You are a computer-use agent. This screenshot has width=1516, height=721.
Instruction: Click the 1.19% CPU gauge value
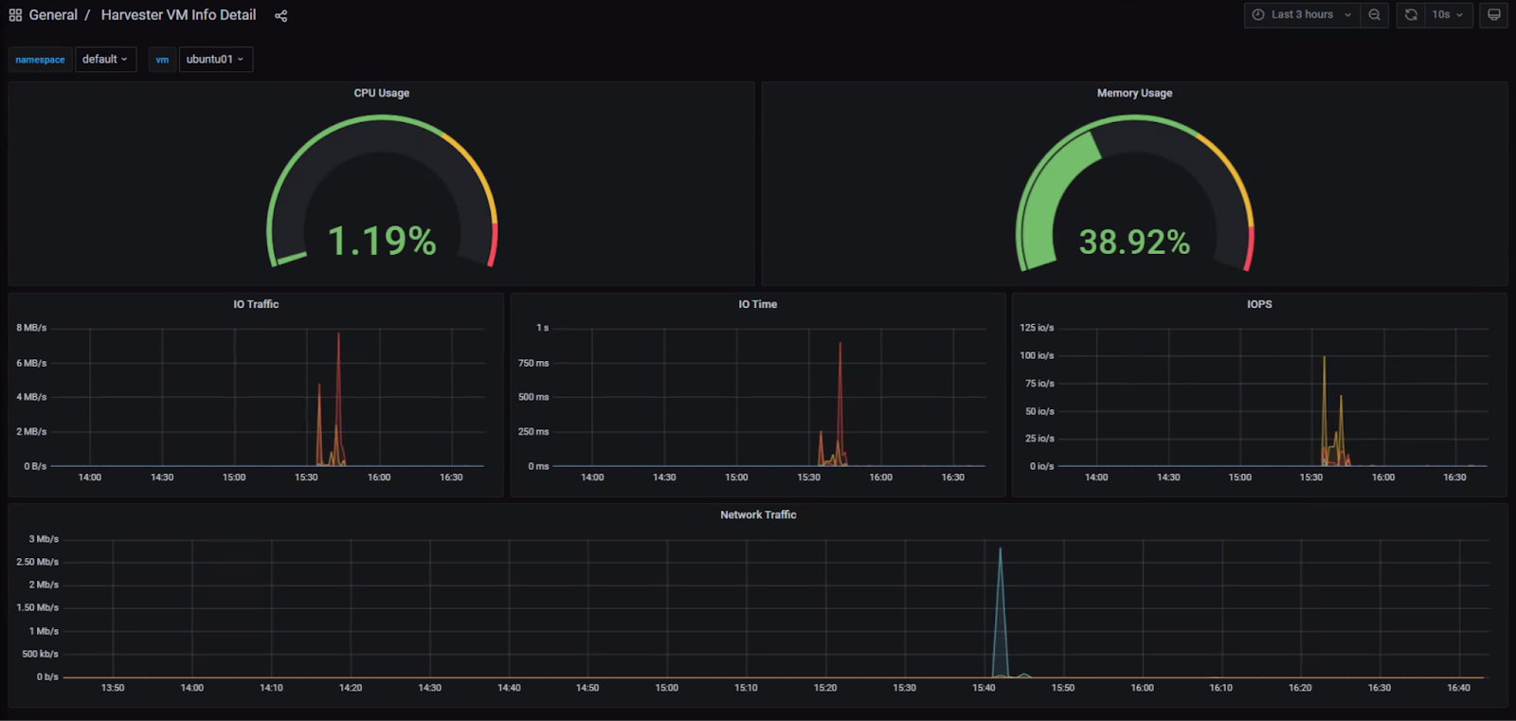pyautogui.click(x=382, y=241)
